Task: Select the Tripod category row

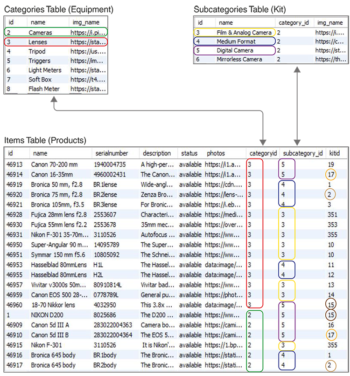Action: click(x=37, y=51)
